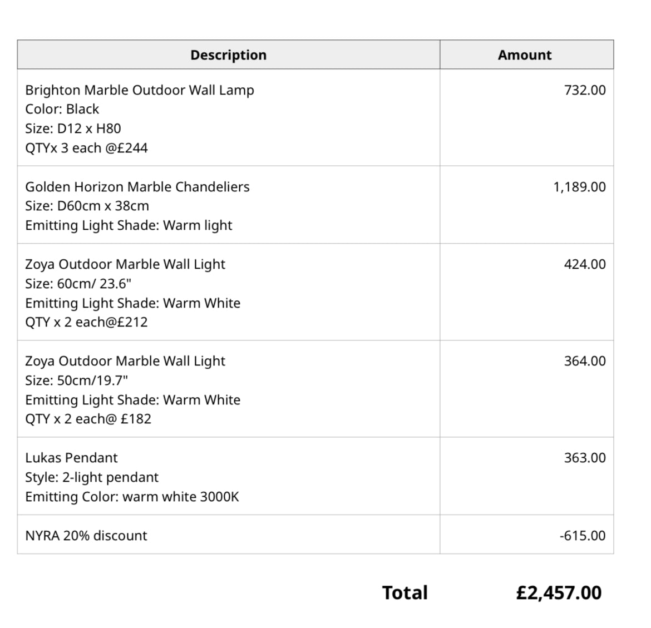Click the Color: Black line
The width and height of the screenshot is (651, 628).
point(62,109)
